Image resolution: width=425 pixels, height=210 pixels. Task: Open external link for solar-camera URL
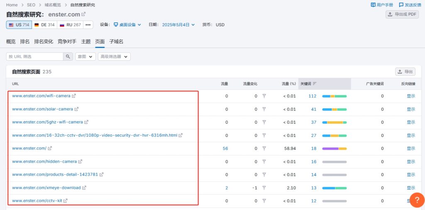pos(76,109)
